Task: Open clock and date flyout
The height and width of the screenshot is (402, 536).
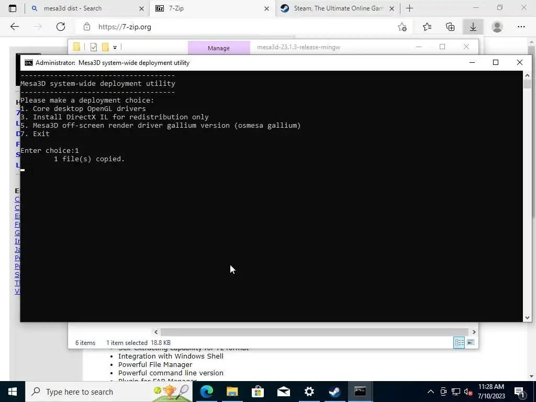Action: (491, 392)
